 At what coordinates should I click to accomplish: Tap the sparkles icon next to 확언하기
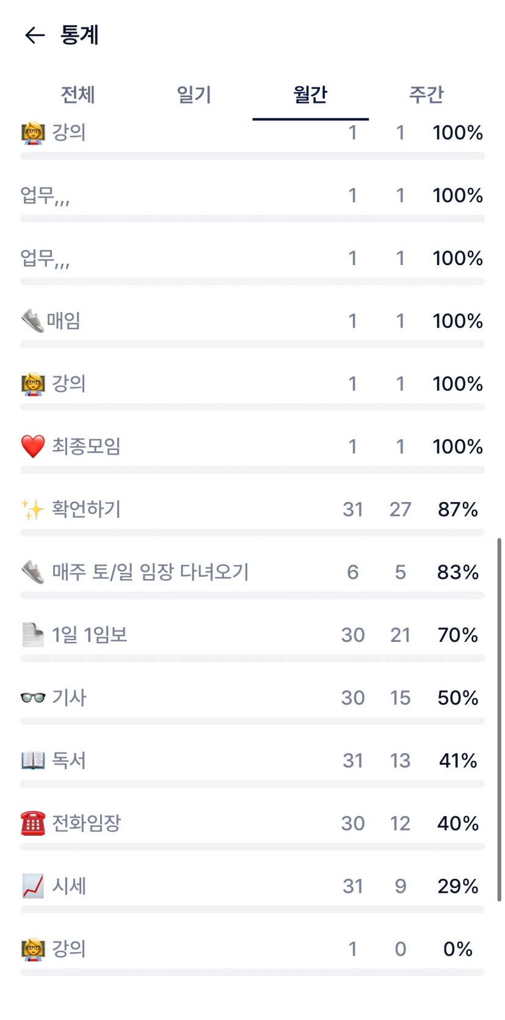pos(33,509)
